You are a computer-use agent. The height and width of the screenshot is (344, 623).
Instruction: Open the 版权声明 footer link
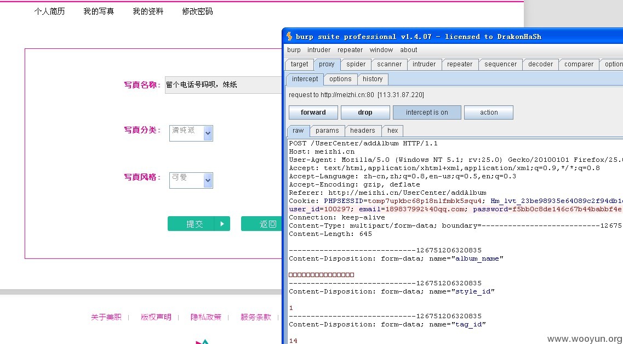(156, 317)
